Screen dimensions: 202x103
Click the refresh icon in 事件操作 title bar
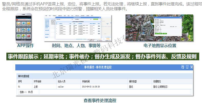[x=183, y=67]
